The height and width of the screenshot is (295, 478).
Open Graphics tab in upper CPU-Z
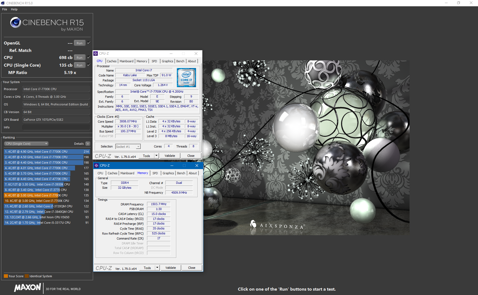[168, 61]
